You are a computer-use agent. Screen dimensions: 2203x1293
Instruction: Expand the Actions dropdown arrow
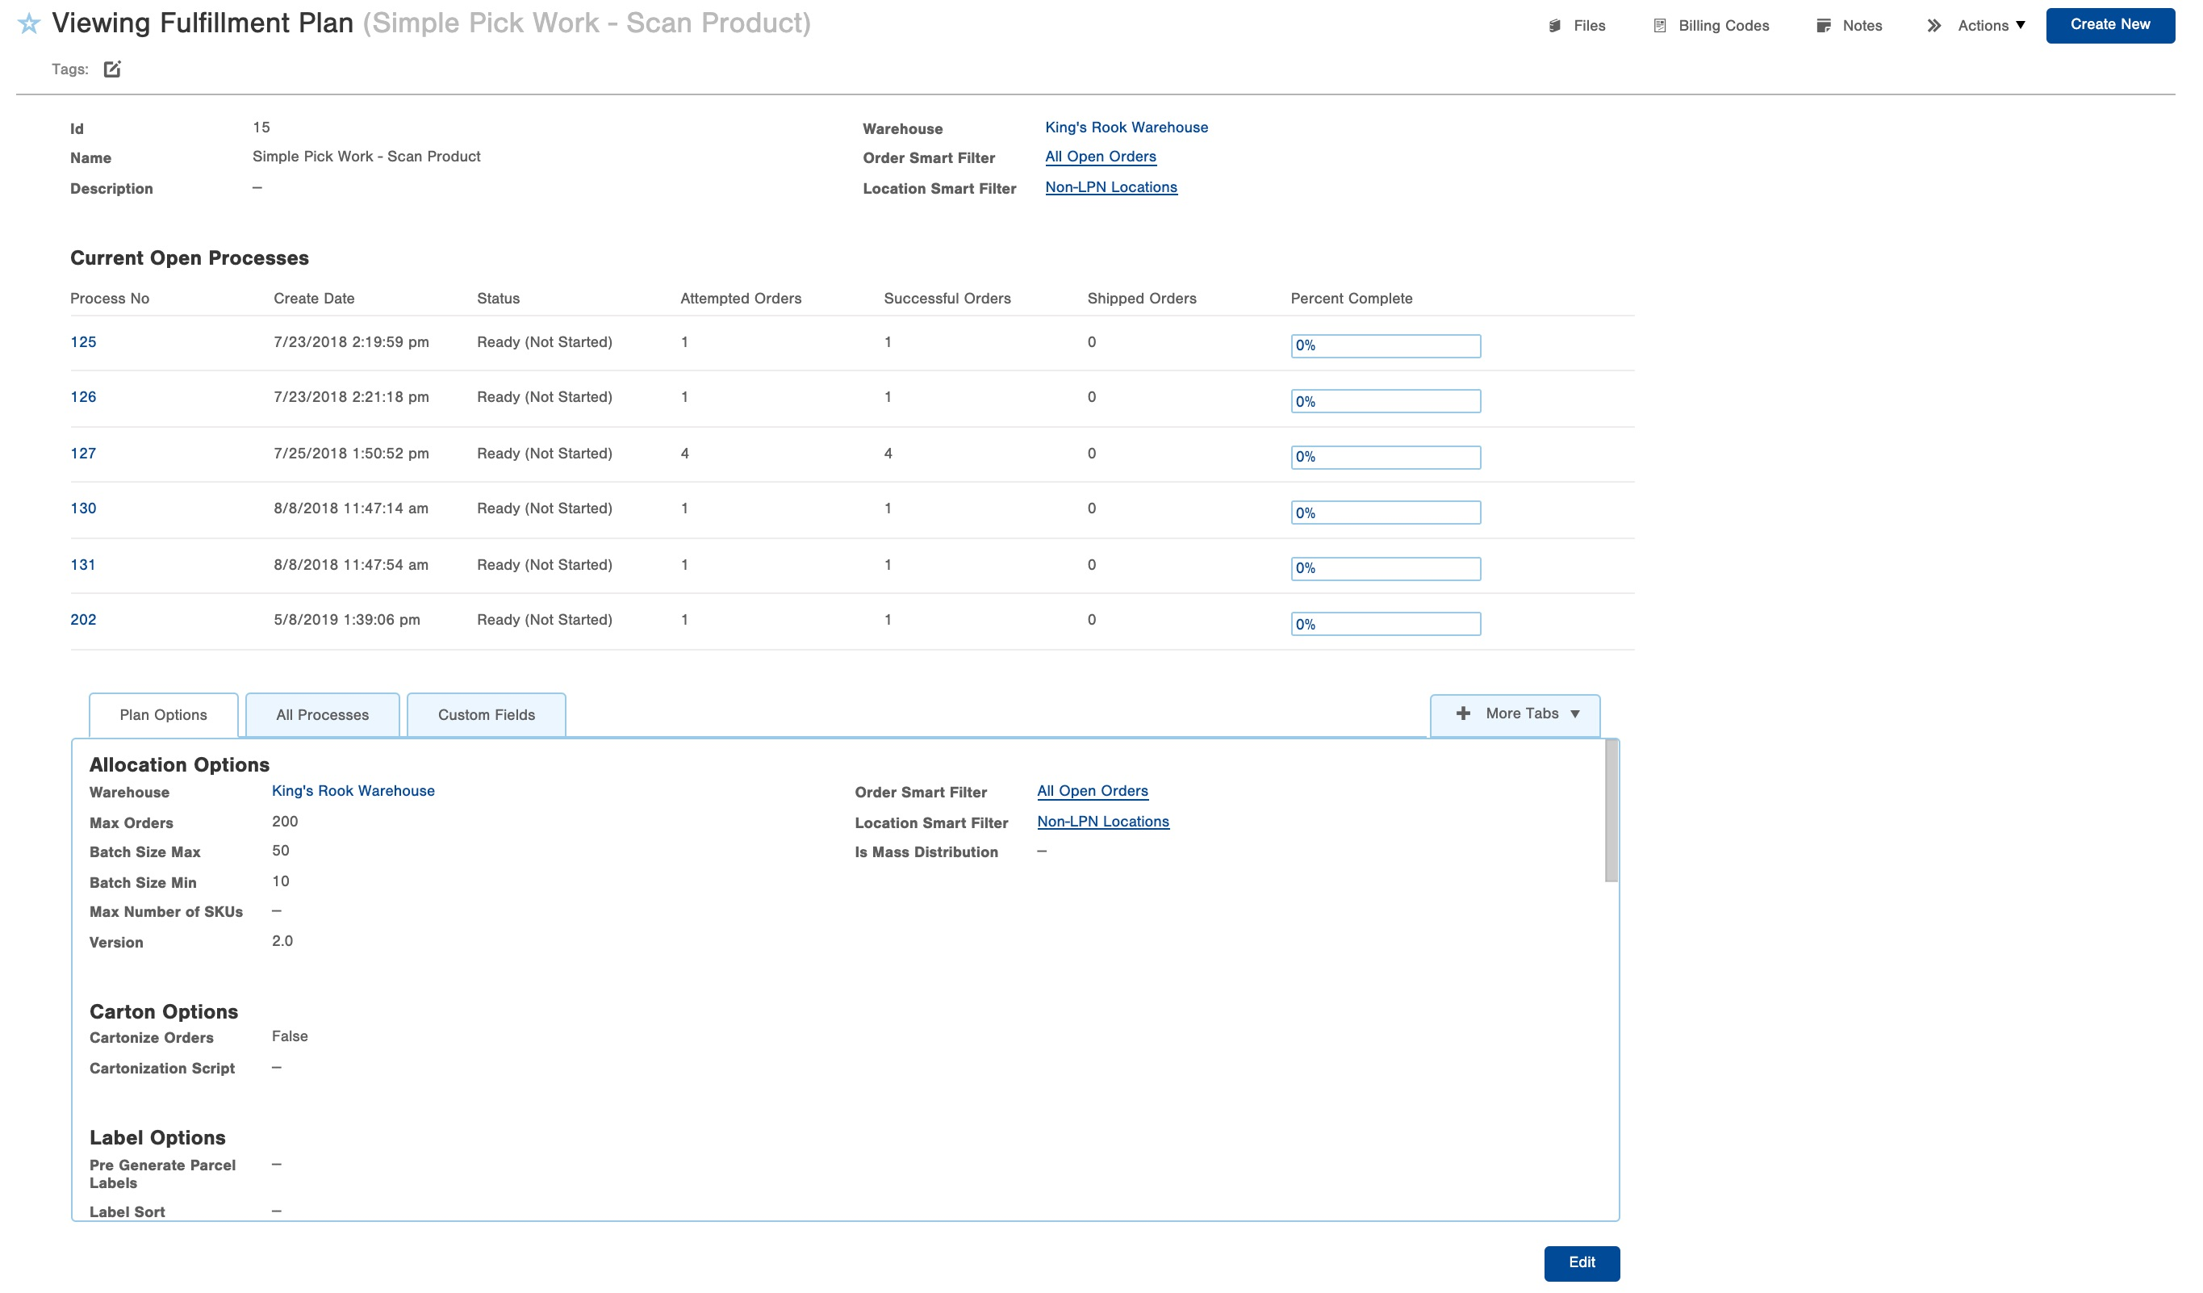click(x=2021, y=25)
